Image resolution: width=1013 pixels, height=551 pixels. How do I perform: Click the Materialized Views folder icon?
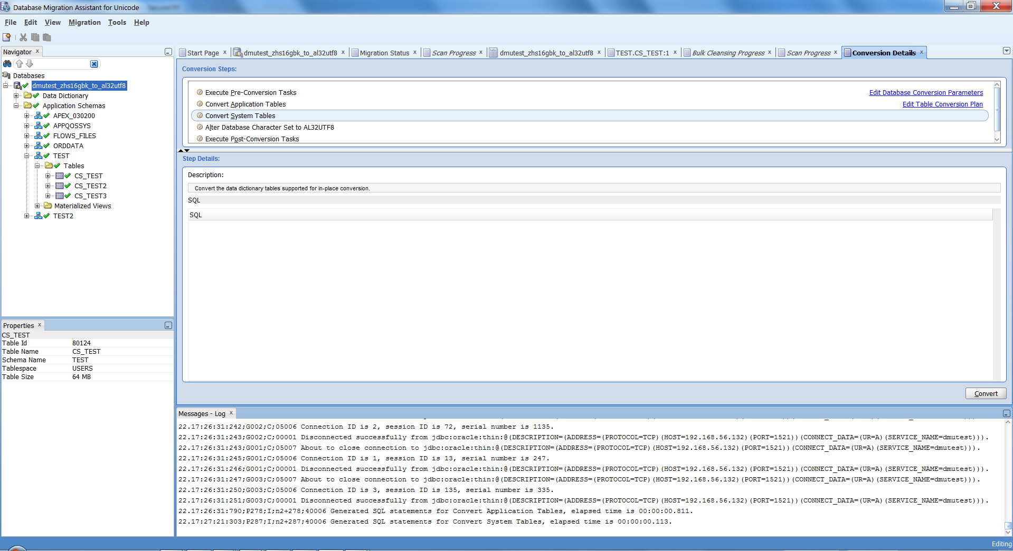click(x=48, y=206)
